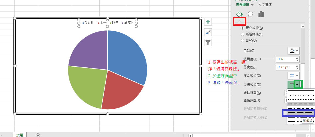Click the 寬度(W) label
This screenshot has width=315, height=137.
pyautogui.click(x=249, y=67)
